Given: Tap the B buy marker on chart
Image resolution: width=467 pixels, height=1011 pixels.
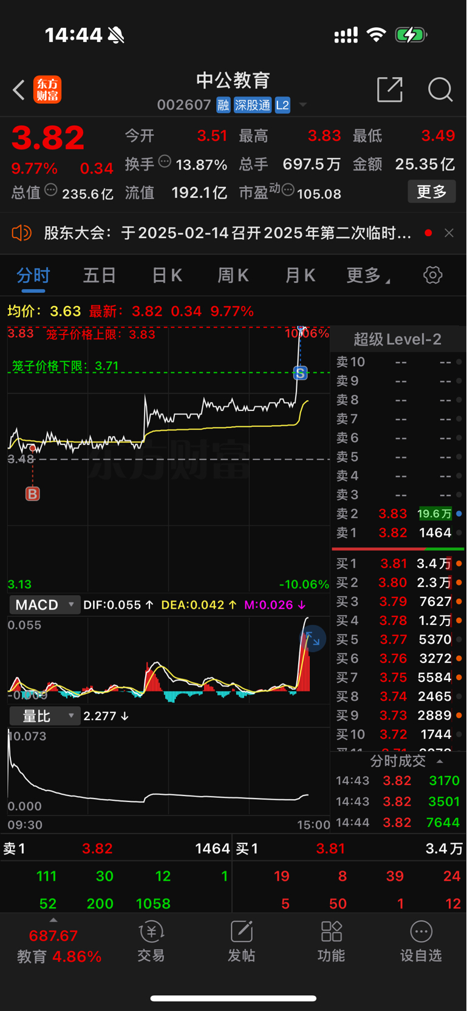Looking at the screenshot, I should tap(33, 494).
